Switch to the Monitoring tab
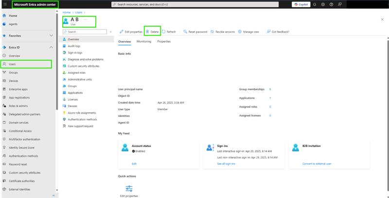 pos(144,42)
